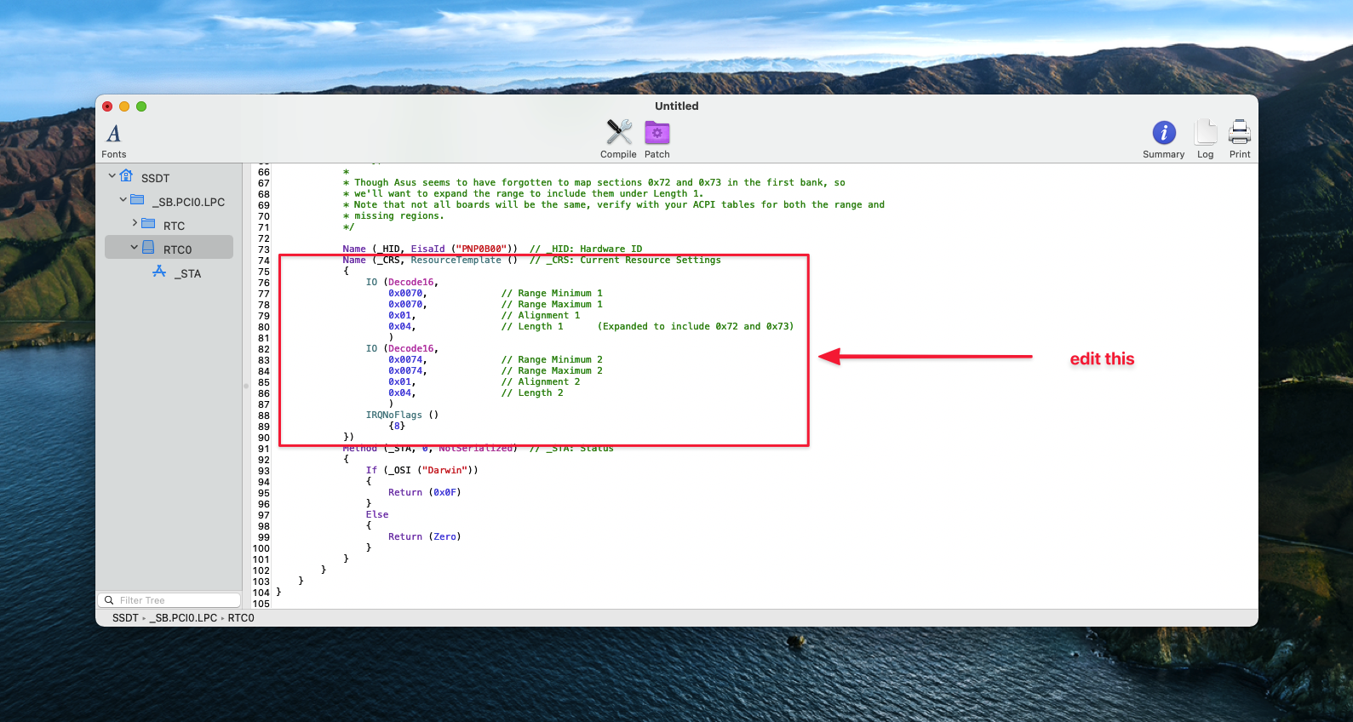Click the magnifier icon in Filter Tree

coord(109,600)
